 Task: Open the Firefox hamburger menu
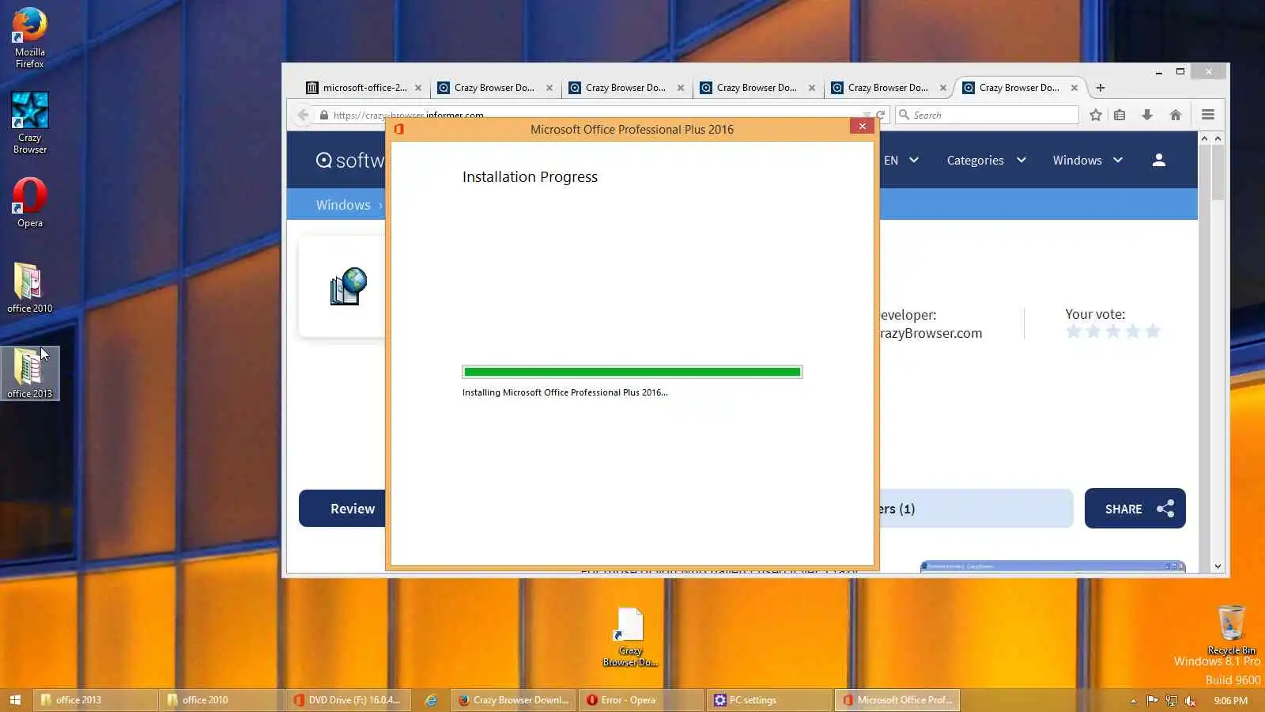[x=1208, y=115]
